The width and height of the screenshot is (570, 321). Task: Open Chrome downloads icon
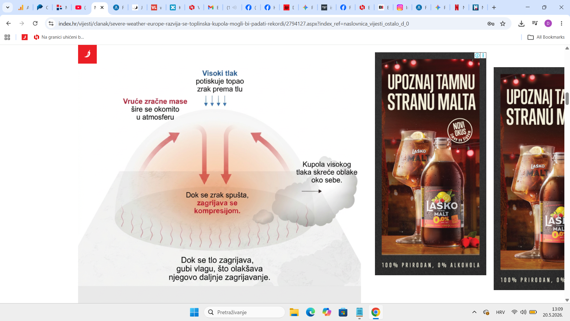tap(521, 23)
